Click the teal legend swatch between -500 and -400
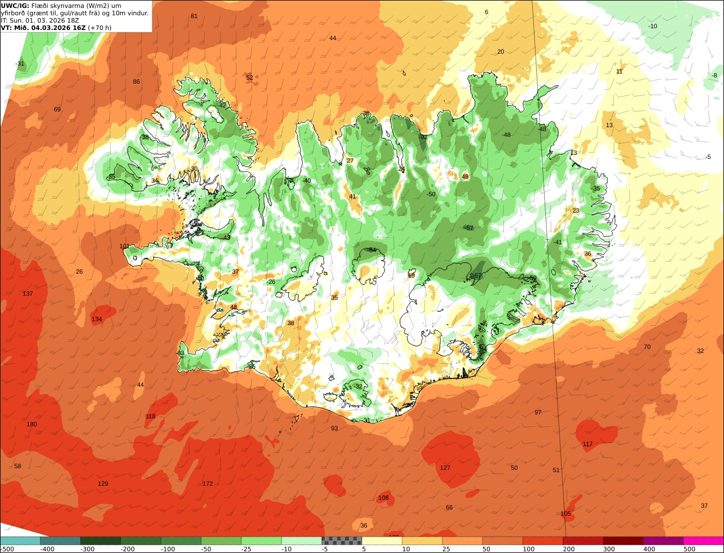The width and height of the screenshot is (724, 553). point(20,541)
